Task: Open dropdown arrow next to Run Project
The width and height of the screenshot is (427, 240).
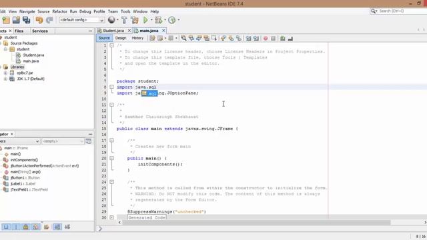Action: [x=151, y=20]
